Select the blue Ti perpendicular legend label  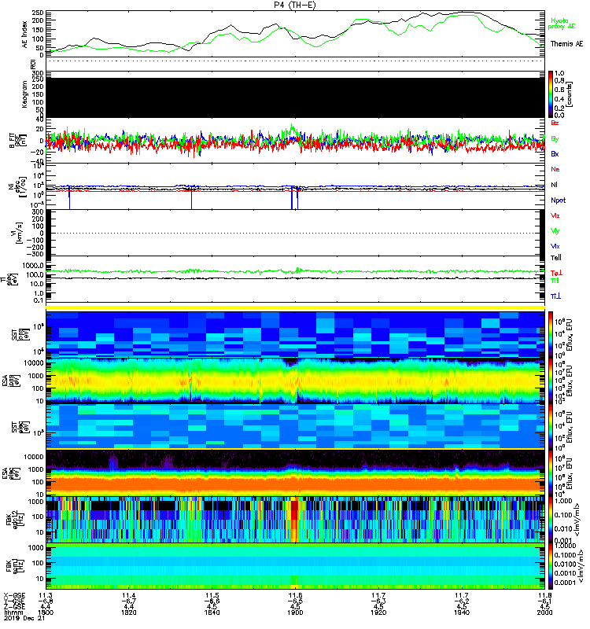[555, 296]
